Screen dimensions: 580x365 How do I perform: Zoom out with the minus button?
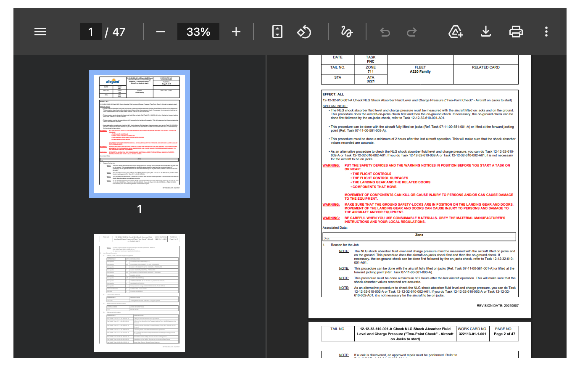pos(160,32)
